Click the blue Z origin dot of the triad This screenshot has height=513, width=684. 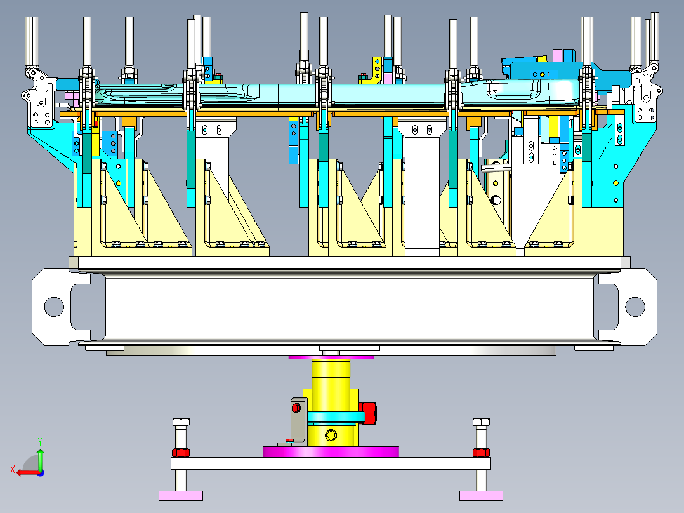(41, 473)
